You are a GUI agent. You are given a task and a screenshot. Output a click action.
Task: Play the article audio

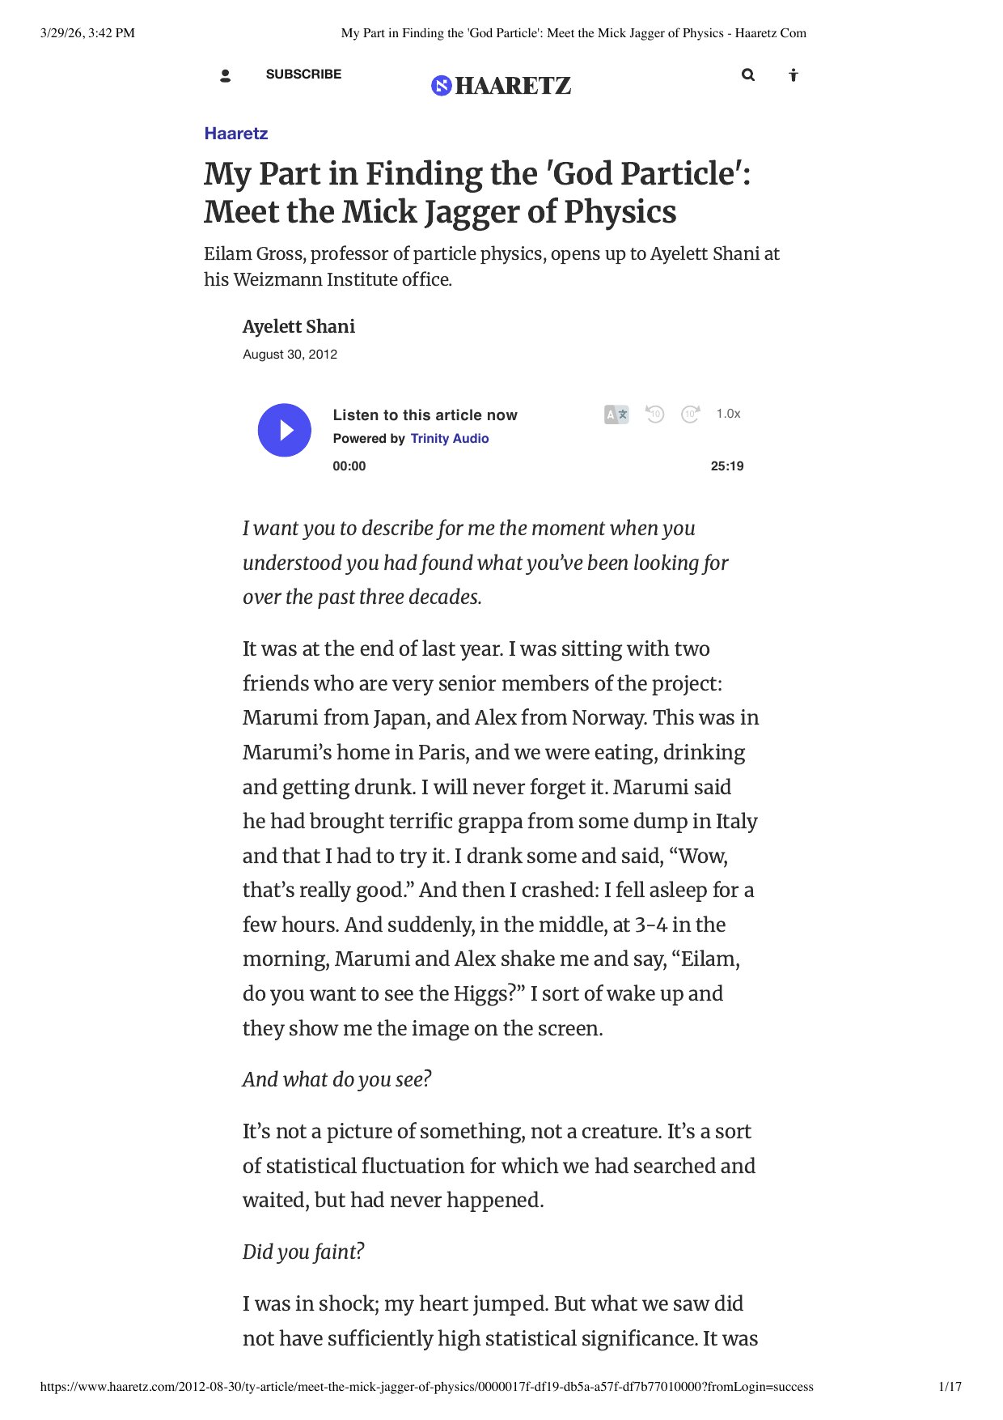pos(284,430)
